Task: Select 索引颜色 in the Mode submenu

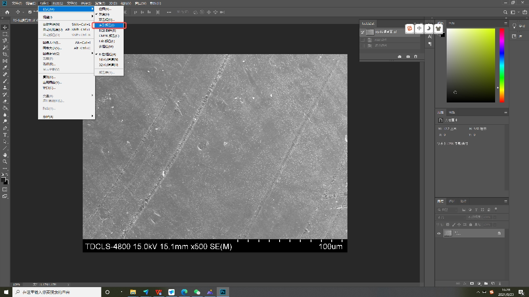Action: (x=109, y=25)
